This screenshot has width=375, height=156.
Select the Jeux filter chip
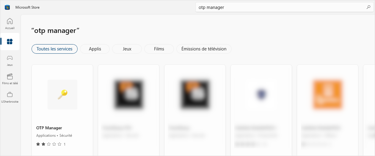tap(127, 49)
